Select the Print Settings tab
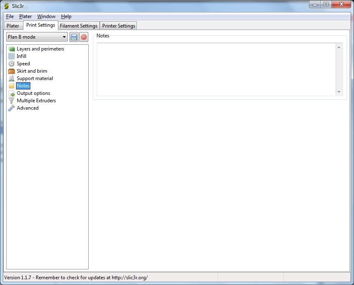This screenshot has width=354, height=285. 41,25
